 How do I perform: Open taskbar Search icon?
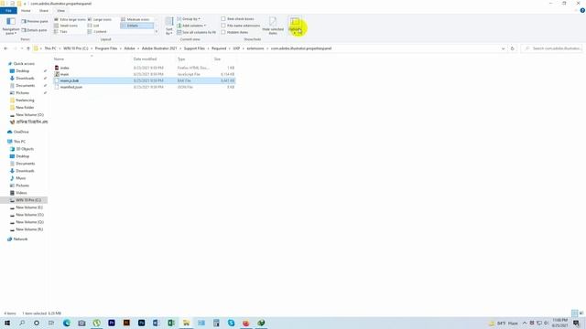pyautogui.click(x=22, y=323)
